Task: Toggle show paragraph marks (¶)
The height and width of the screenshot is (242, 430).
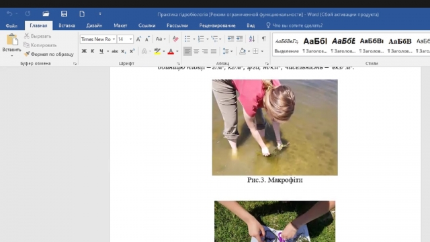Action: pyautogui.click(x=263, y=39)
